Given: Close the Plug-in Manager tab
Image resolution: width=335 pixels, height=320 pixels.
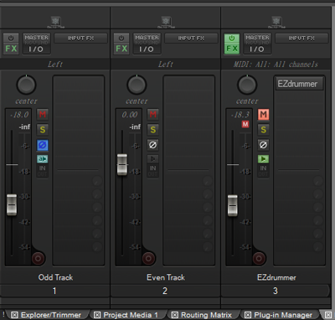Looking at the screenshot, I should tap(247, 315).
